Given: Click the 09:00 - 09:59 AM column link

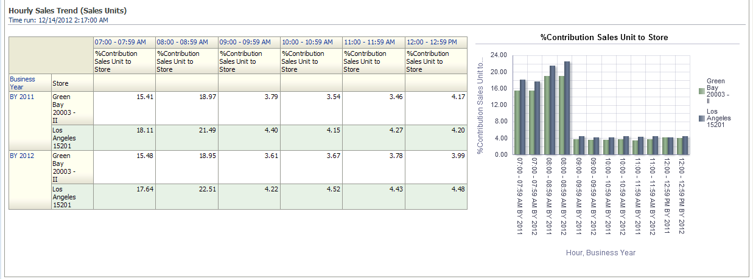Looking at the screenshot, I should [245, 43].
